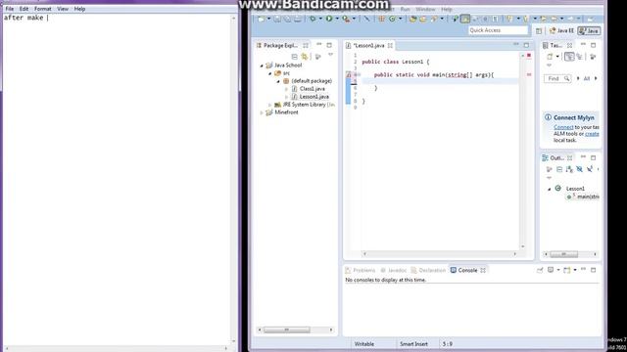
Task: Click the Quick Access search field
Action: tap(498, 30)
